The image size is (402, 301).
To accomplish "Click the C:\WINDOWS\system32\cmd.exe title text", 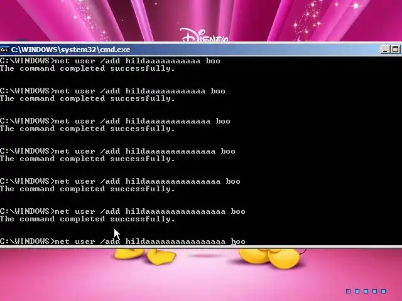I will pyautogui.click(x=70, y=50).
